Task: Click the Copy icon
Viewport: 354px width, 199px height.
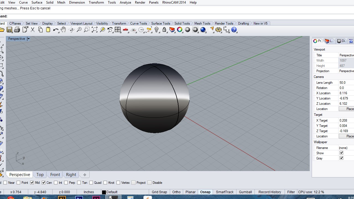Action: pos(40,30)
